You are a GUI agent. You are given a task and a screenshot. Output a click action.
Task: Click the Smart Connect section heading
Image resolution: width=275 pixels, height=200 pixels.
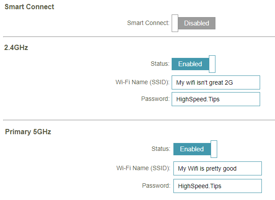pos(29,7)
